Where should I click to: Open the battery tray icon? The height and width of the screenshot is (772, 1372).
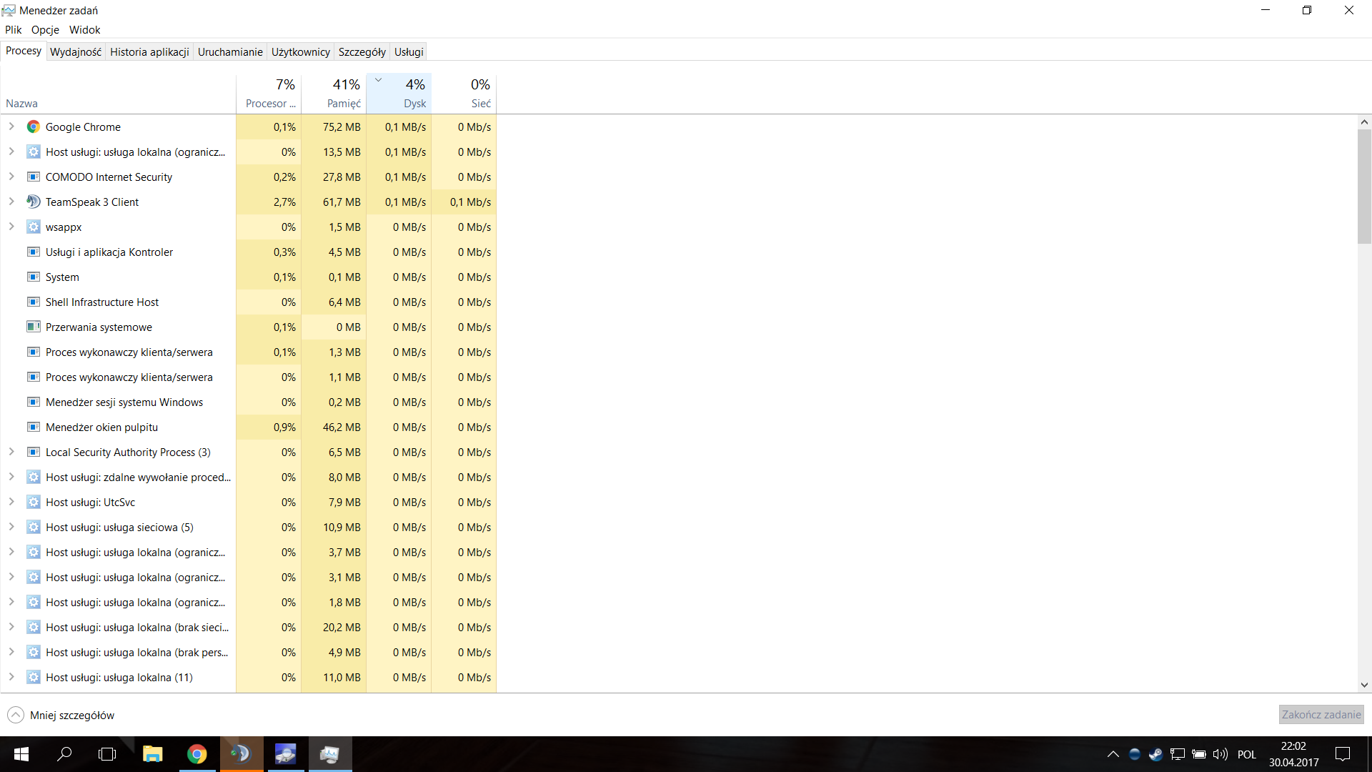pyautogui.click(x=1199, y=754)
